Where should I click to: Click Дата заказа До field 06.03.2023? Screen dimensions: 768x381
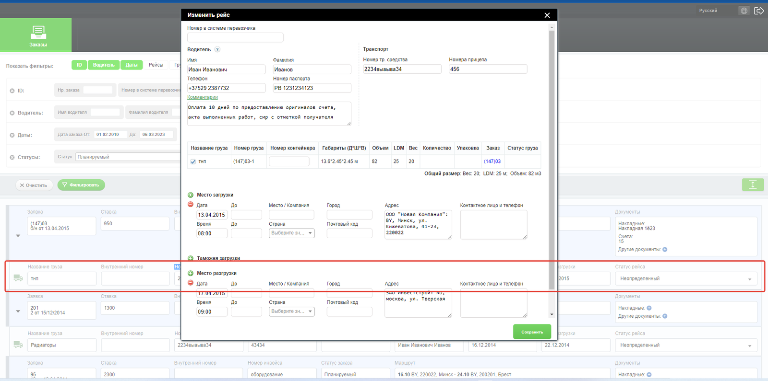[156, 135]
